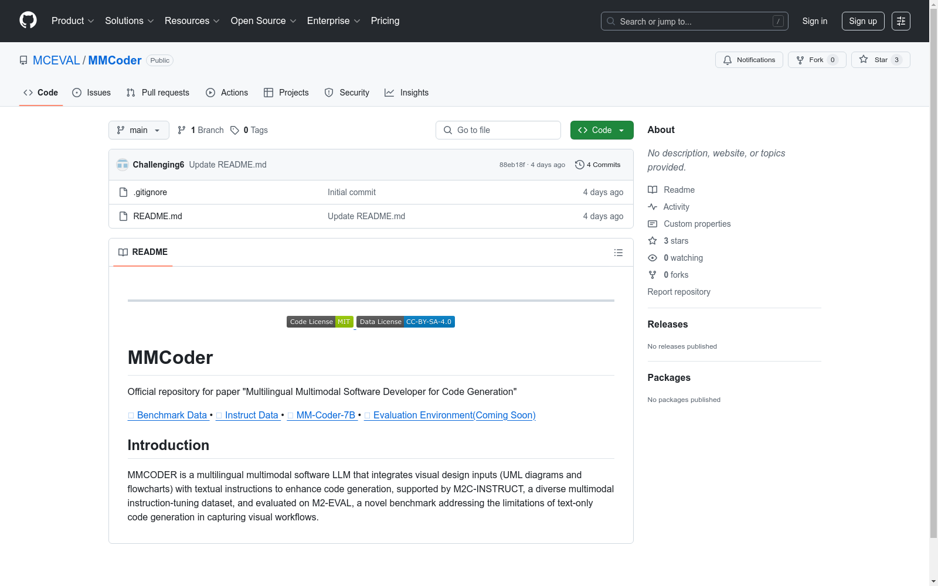Click the pulse icon beside Activity
This screenshot has width=938, height=586.
(652, 207)
